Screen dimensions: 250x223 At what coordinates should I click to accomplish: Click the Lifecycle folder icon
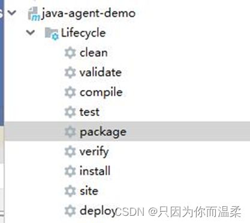click(52, 34)
